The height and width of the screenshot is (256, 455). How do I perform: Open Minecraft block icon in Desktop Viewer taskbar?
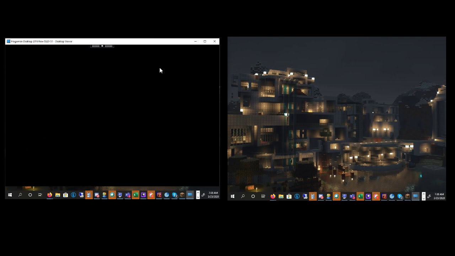(182, 195)
